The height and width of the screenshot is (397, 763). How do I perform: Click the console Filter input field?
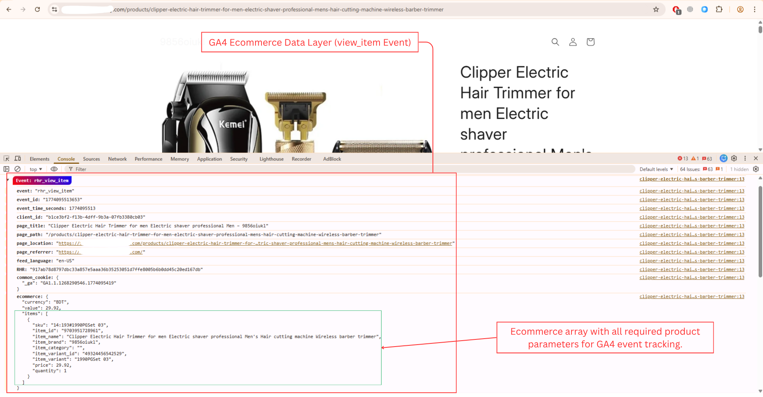click(350, 169)
